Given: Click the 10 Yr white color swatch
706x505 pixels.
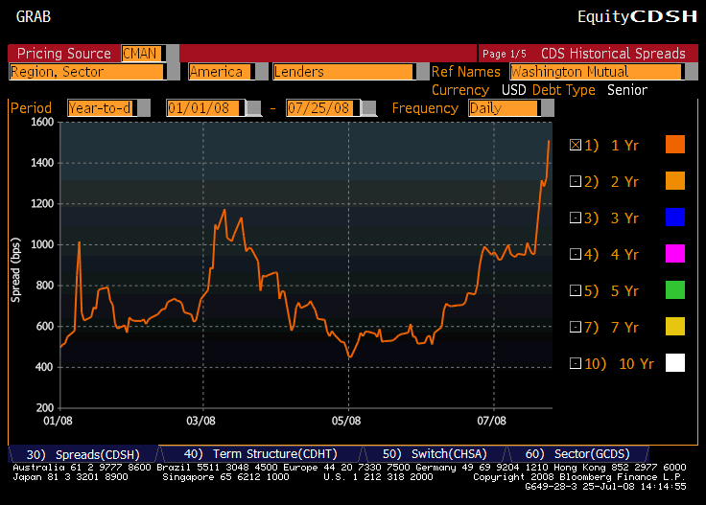Looking at the screenshot, I should pyautogui.click(x=675, y=362).
